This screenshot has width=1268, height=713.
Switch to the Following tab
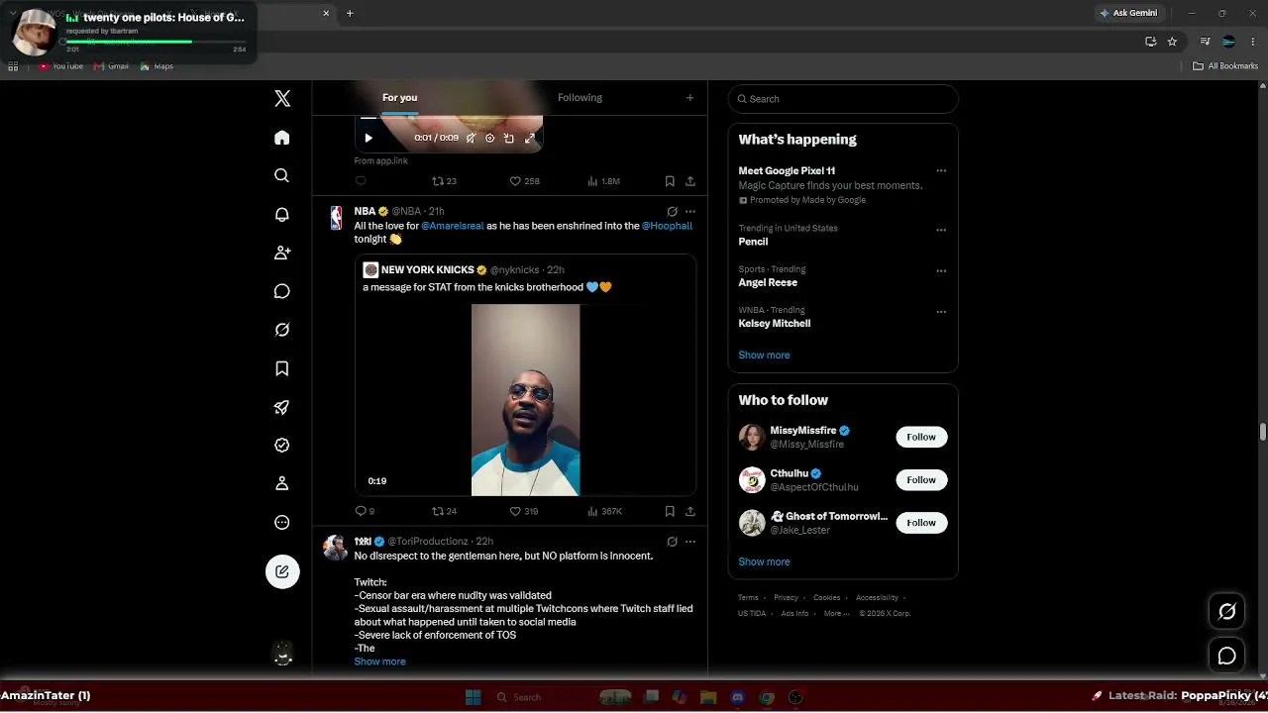[x=580, y=98]
